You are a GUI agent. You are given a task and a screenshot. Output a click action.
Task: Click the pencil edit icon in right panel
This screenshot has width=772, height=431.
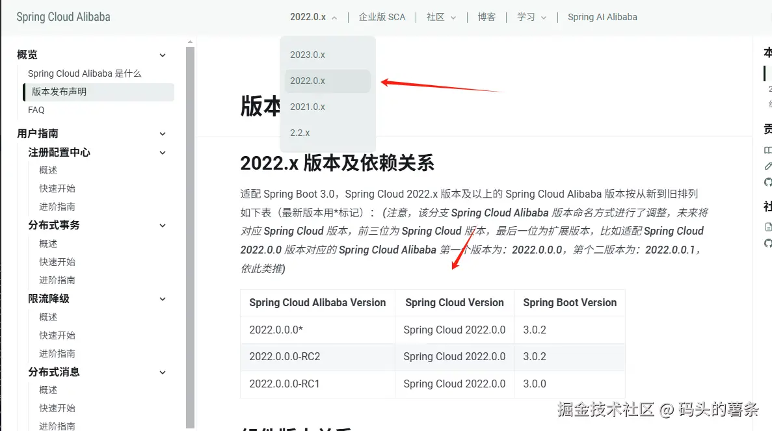[767, 166]
